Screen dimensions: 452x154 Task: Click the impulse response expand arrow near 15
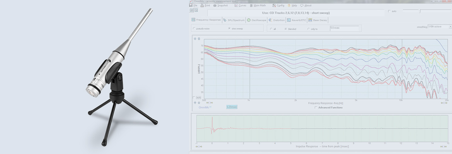click(x=445, y=147)
